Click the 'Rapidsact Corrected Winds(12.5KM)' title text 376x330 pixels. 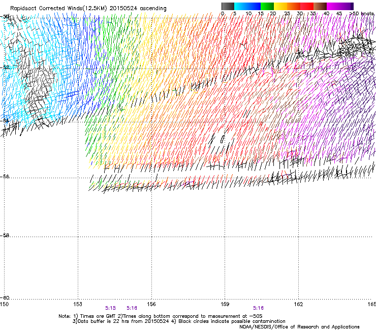pos(58,9)
